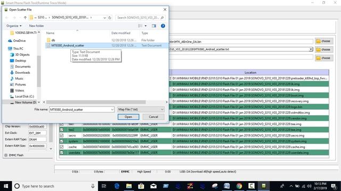Uncheck the cache partition checkbox

tap(62, 147)
